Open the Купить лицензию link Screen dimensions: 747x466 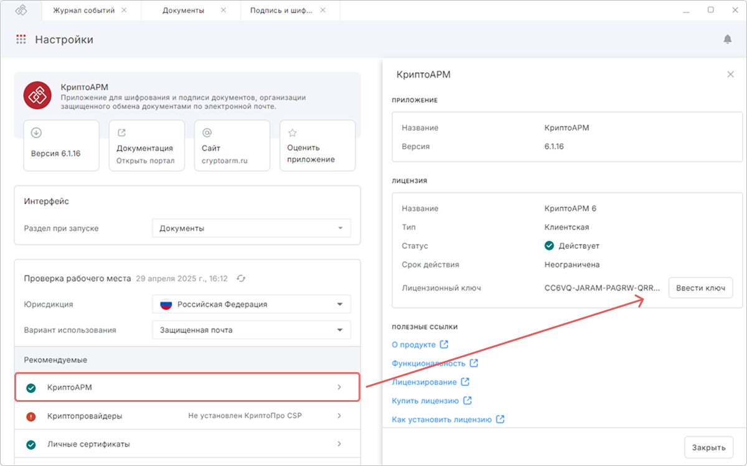pos(425,401)
